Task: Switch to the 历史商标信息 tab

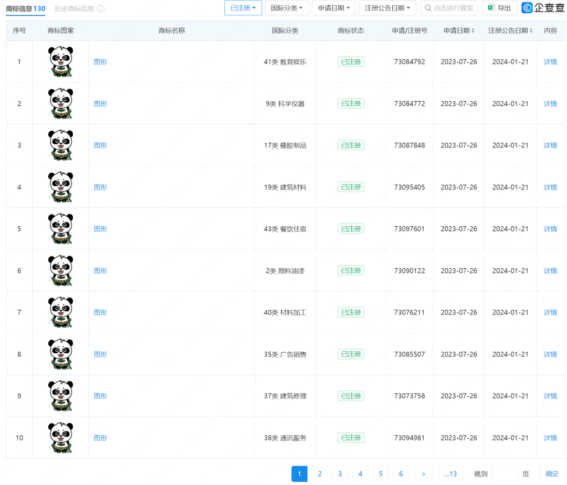Action: click(x=74, y=9)
